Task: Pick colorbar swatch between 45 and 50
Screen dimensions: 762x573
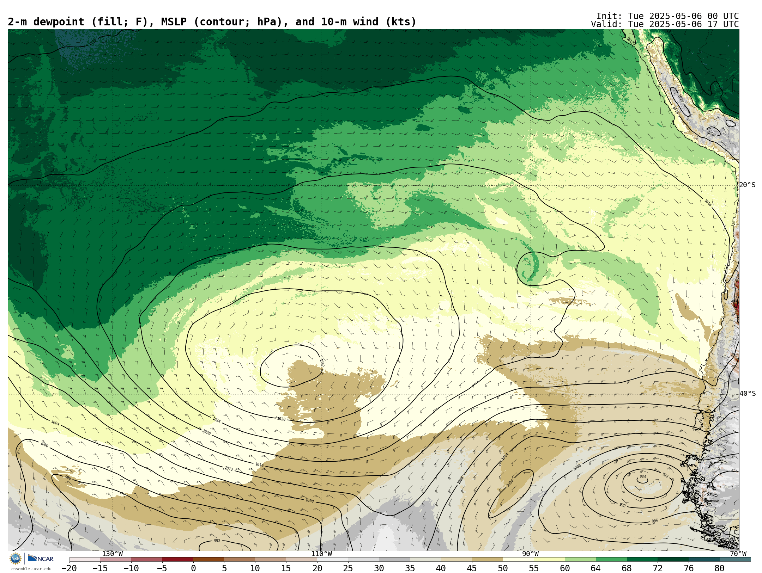Action: (x=488, y=560)
